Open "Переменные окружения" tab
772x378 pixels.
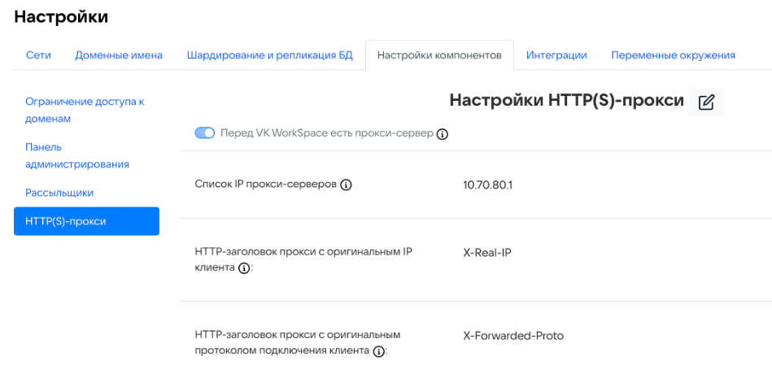[673, 55]
